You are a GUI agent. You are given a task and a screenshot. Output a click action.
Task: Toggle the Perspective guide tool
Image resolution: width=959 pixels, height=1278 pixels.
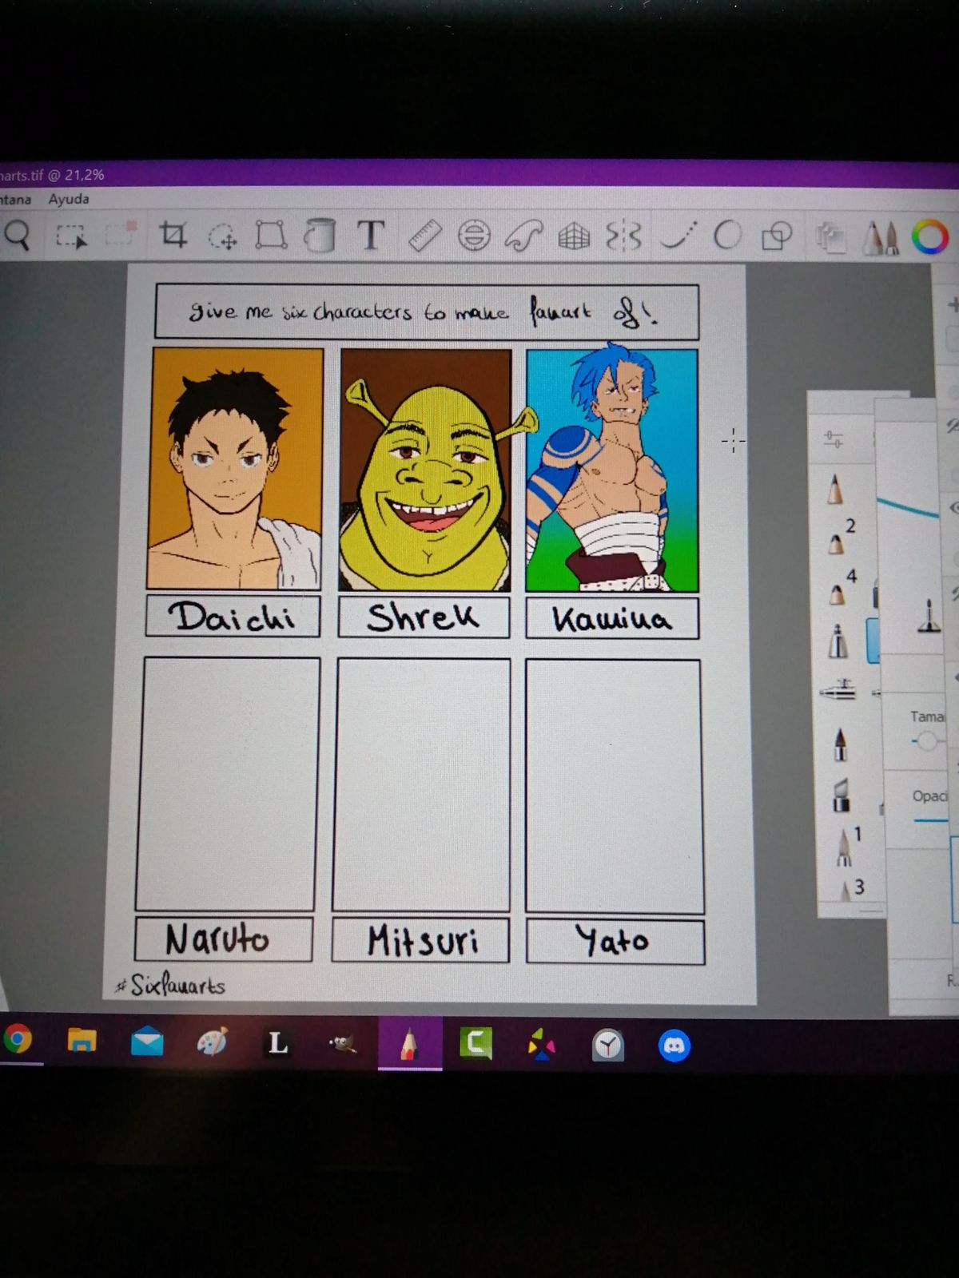click(x=574, y=236)
